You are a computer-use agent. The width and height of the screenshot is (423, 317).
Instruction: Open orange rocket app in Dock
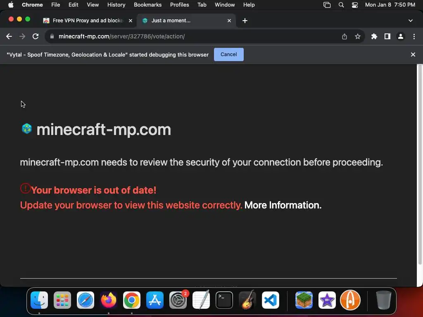(x=350, y=300)
